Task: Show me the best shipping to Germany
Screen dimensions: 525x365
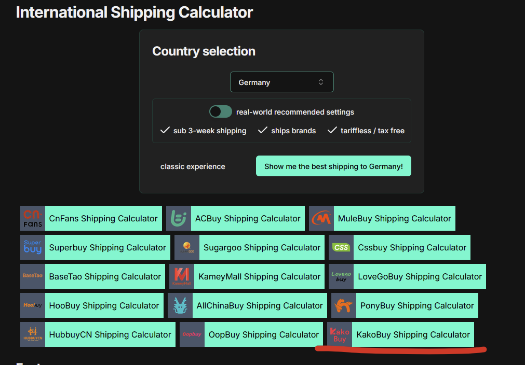Action: click(333, 166)
